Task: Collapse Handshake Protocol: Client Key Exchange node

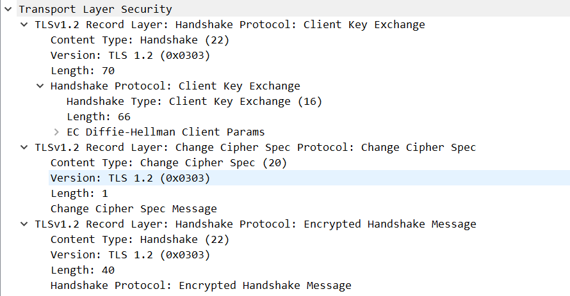Action: 40,86
